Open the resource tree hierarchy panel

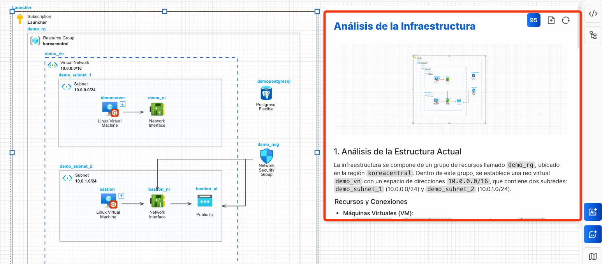[593, 35]
